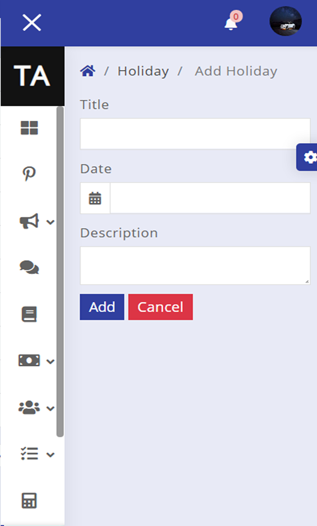
Task: Expand the megaphone menu chevron
Action: pyautogui.click(x=51, y=222)
